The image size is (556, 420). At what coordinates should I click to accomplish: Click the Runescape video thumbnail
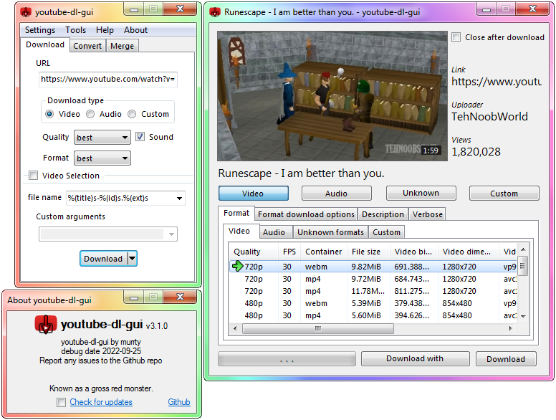click(x=332, y=96)
